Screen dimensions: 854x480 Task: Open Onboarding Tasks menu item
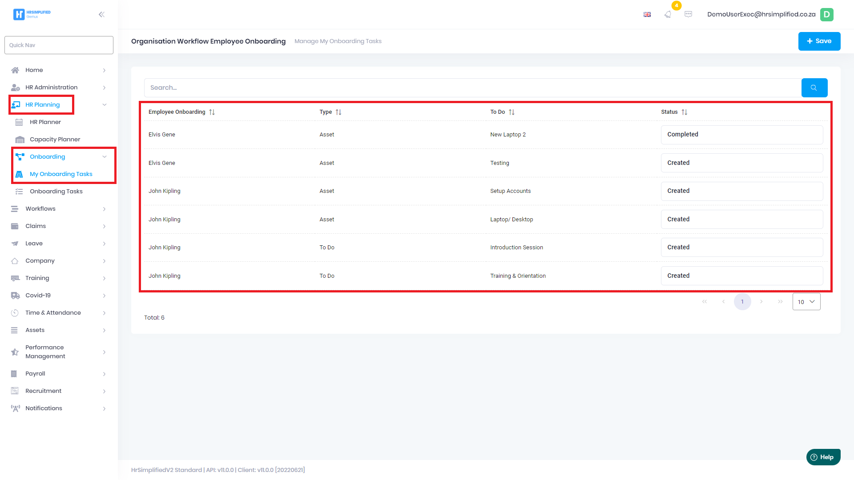56,192
